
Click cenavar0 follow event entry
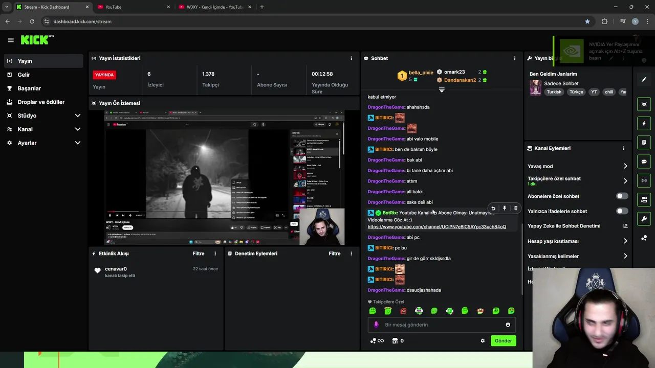(x=156, y=272)
